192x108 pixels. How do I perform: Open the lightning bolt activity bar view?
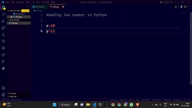[x=3, y=48]
